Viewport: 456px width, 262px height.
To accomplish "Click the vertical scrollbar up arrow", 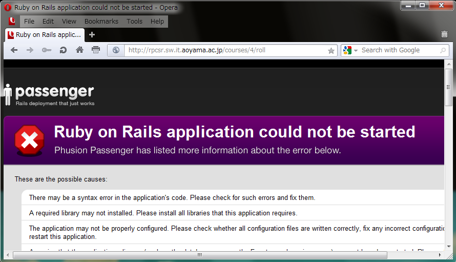I will pos(449,64).
